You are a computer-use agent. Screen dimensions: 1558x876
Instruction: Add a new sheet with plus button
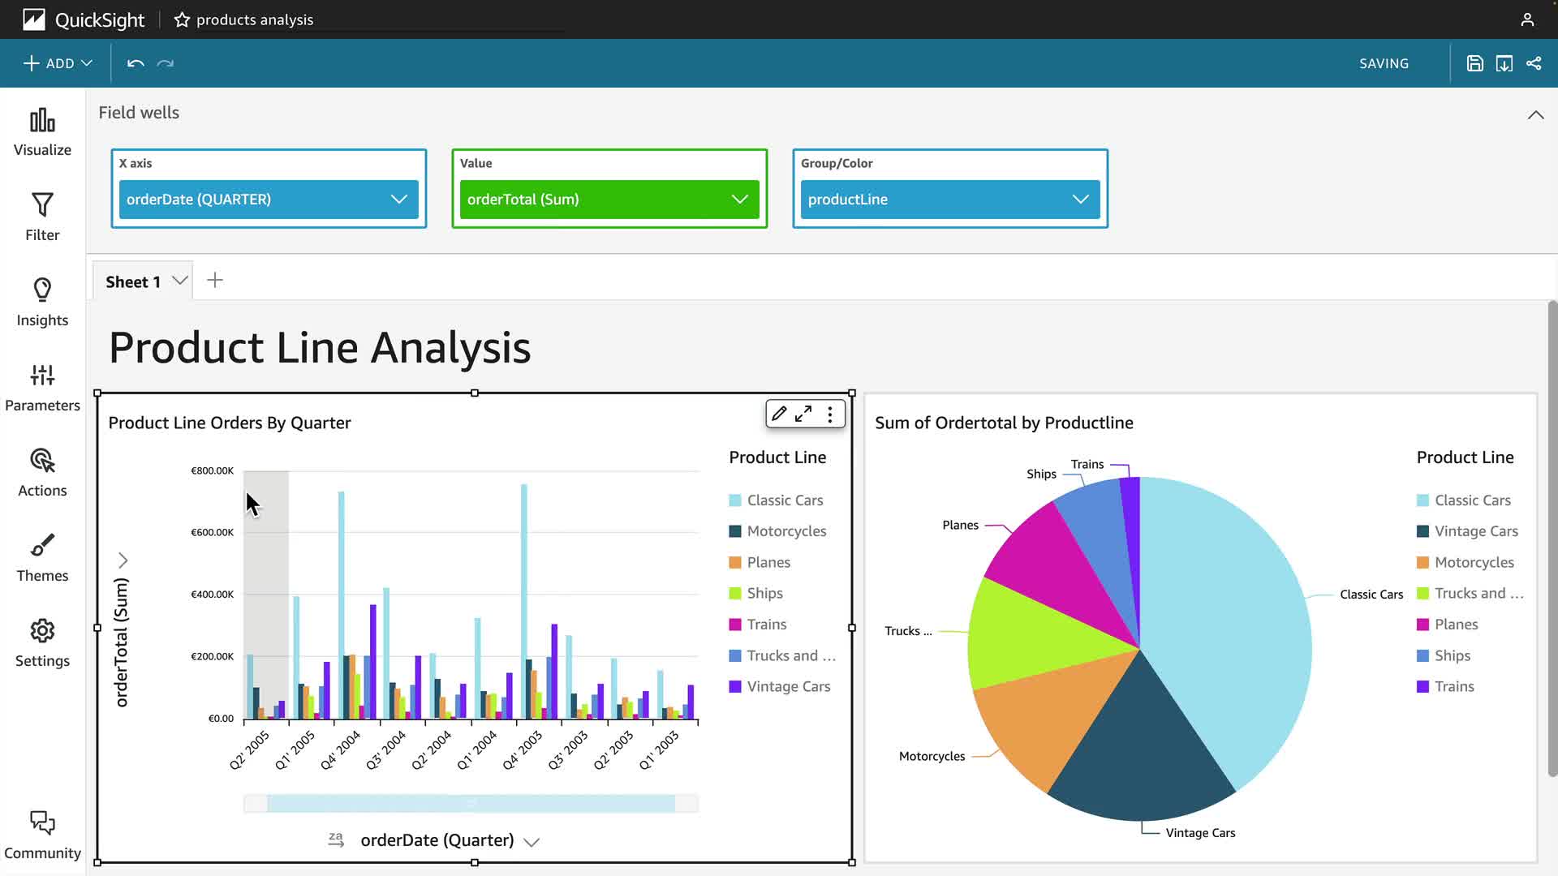pos(215,281)
